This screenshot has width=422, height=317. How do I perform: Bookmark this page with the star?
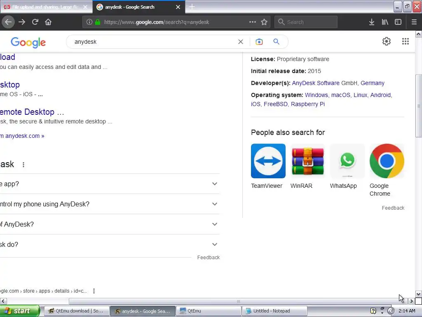[x=264, y=22]
